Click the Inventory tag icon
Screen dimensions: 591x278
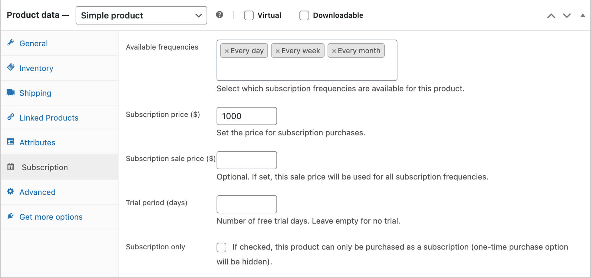(11, 67)
